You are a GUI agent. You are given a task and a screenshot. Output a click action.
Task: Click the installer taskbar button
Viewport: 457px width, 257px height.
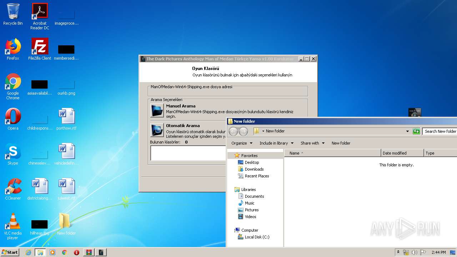101,252
